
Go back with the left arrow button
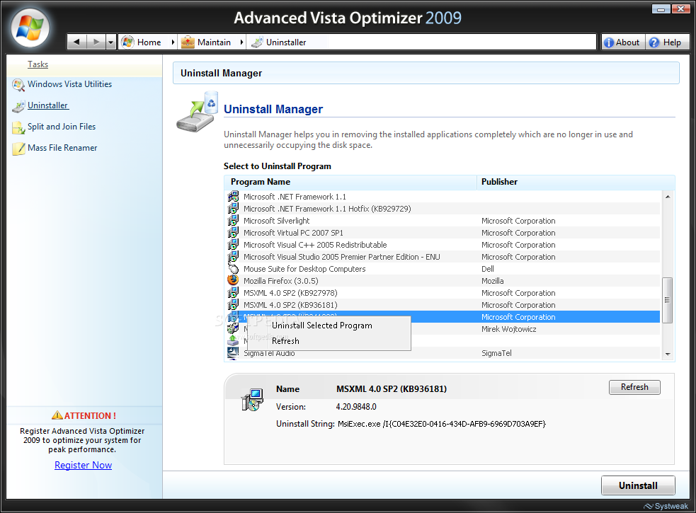pos(76,42)
